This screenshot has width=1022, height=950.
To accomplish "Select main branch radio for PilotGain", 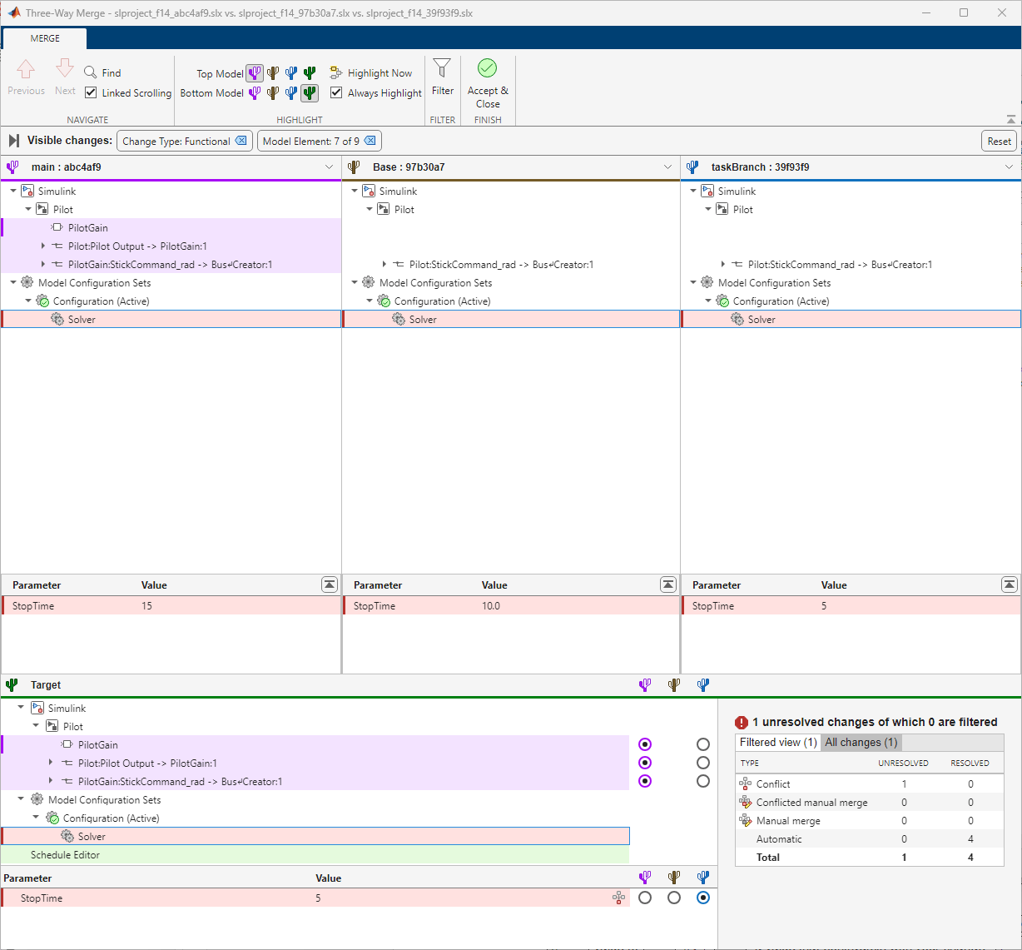I will 645,744.
